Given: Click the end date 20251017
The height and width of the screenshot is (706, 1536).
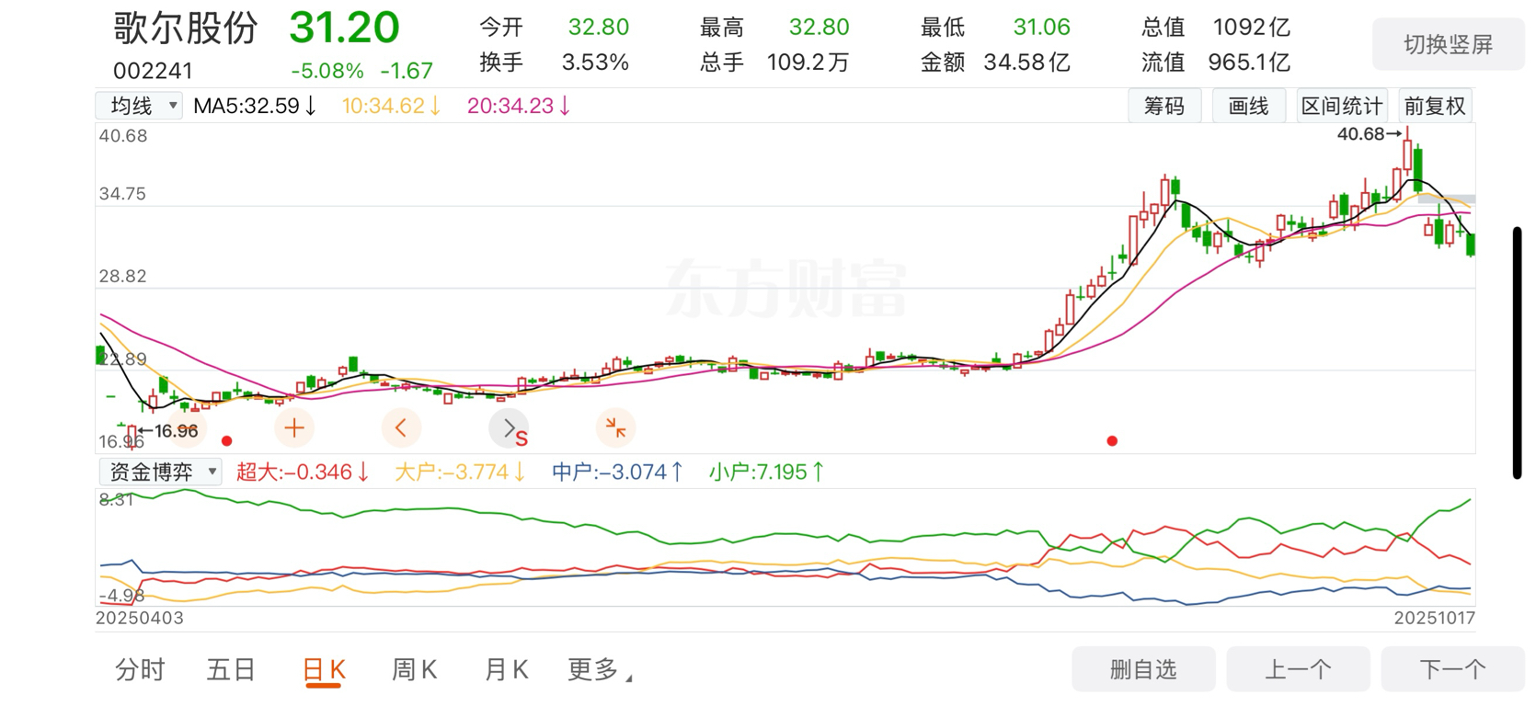Looking at the screenshot, I should click(1434, 618).
